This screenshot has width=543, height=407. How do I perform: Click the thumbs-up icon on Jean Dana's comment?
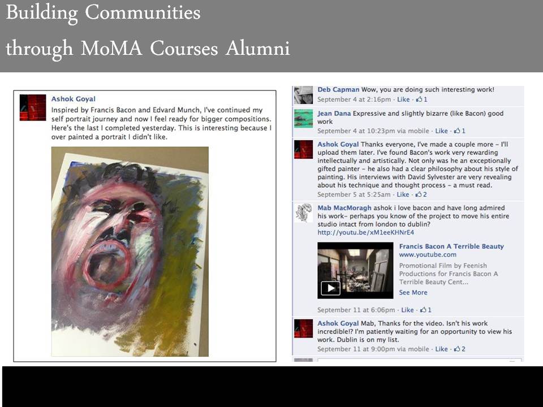[x=457, y=131]
